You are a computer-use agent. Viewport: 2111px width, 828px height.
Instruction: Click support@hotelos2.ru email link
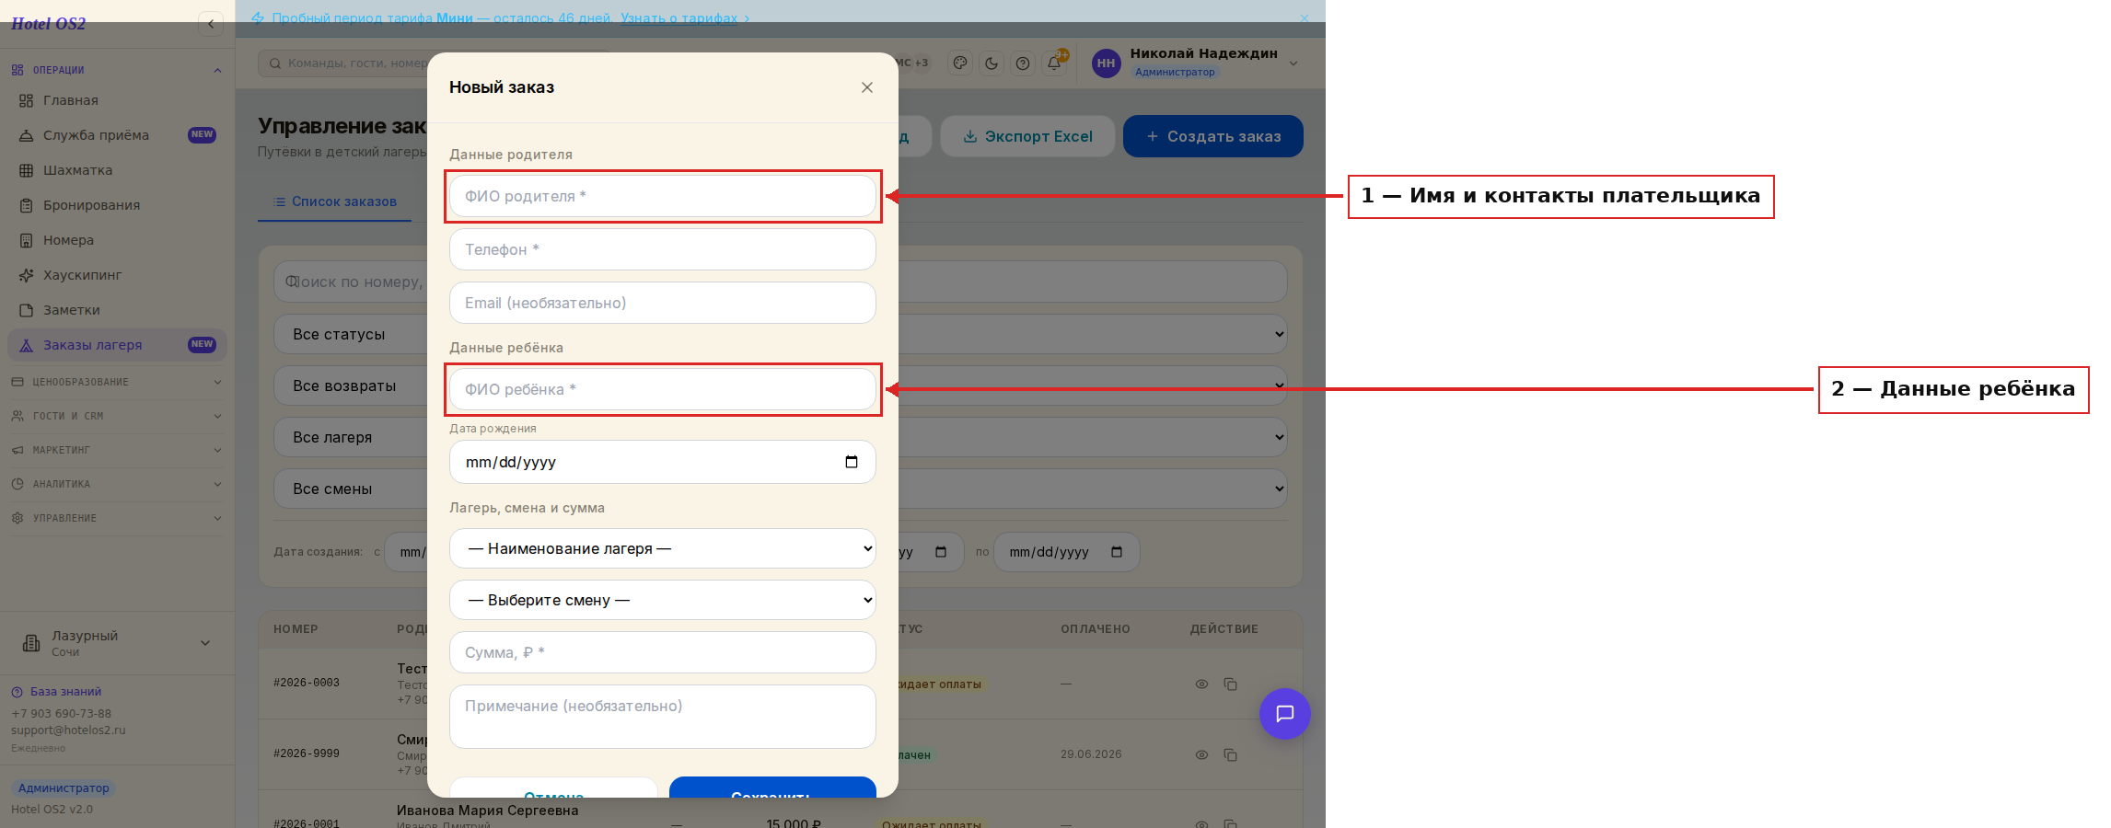(x=68, y=730)
